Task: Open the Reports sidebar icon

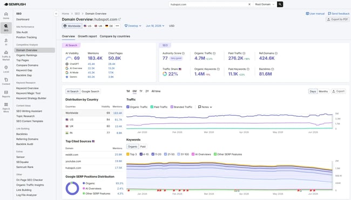Action: click(x=6, y=94)
